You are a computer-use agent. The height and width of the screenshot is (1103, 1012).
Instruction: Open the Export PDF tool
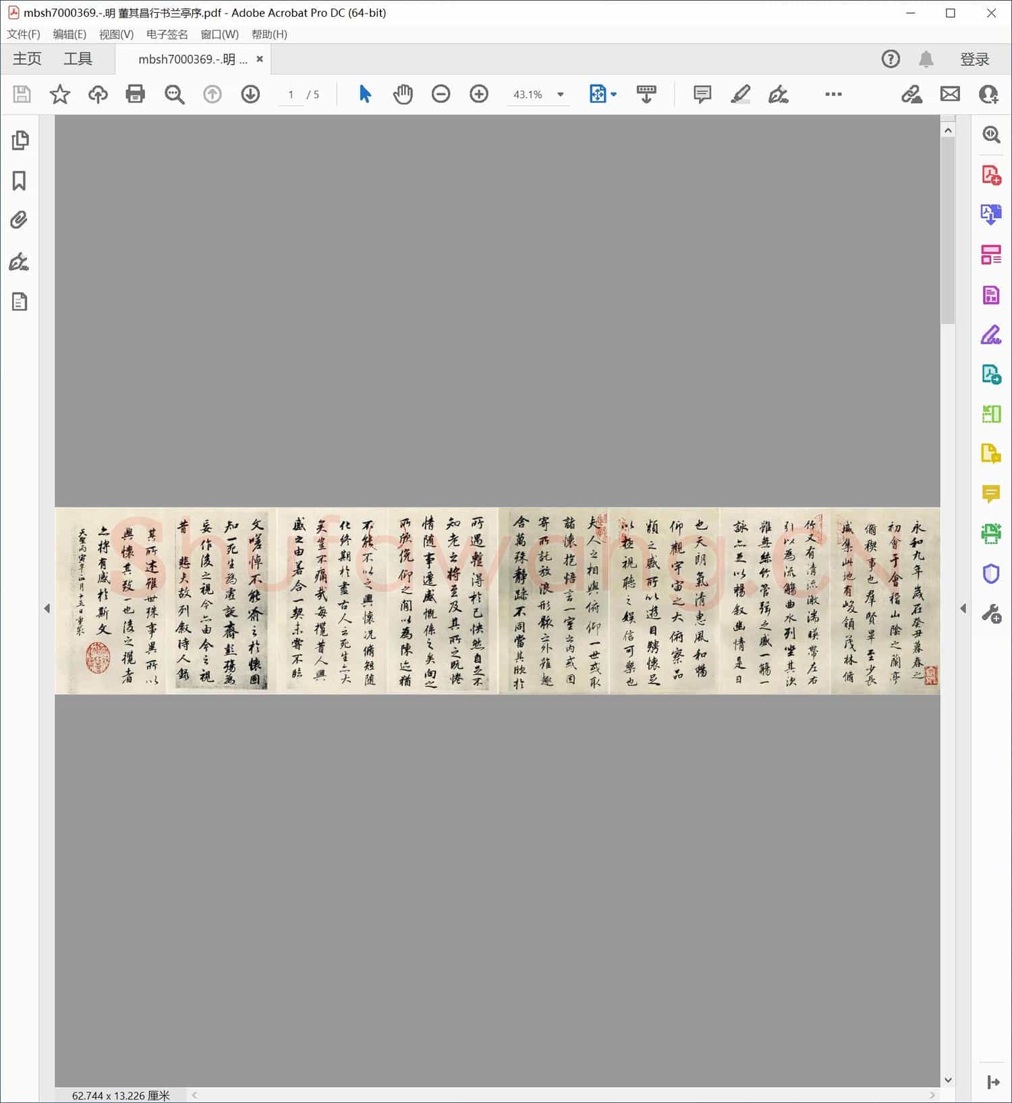(991, 215)
